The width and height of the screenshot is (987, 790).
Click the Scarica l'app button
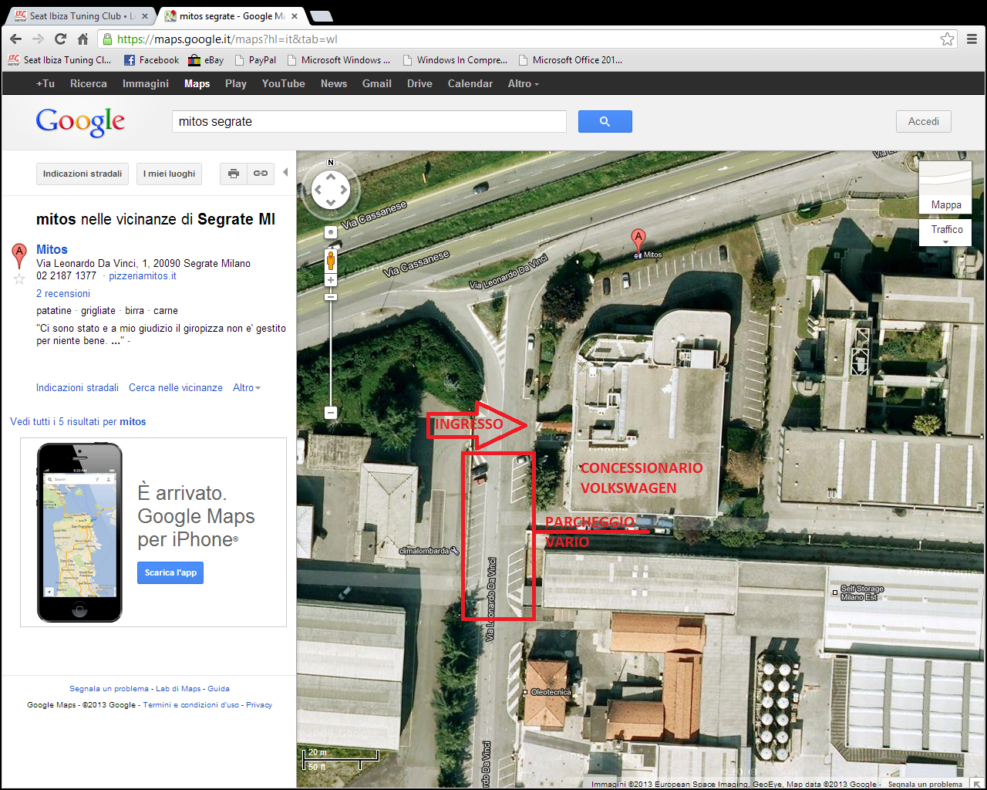pyautogui.click(x=170, y=572)
